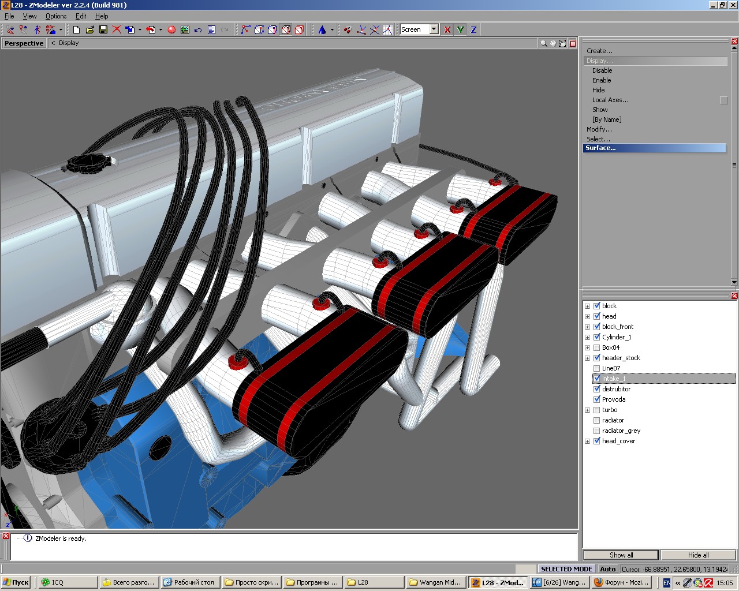The image size is (739, 591).
Task: Expand the block tree node
Action: click(x=587, y=306)
